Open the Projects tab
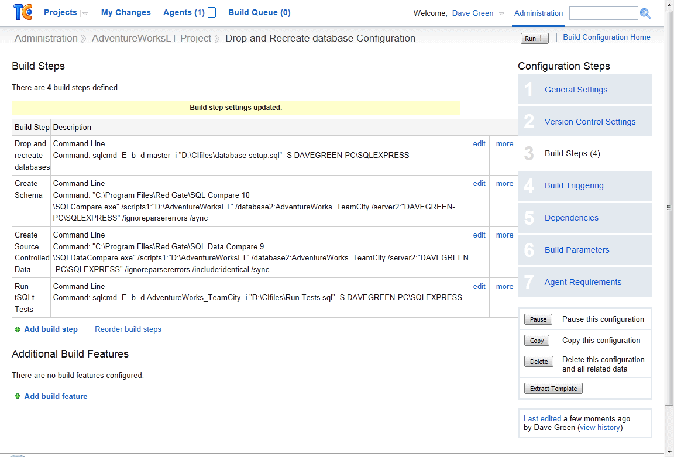The height and width of the screenshot is (457, 674). 60,12
